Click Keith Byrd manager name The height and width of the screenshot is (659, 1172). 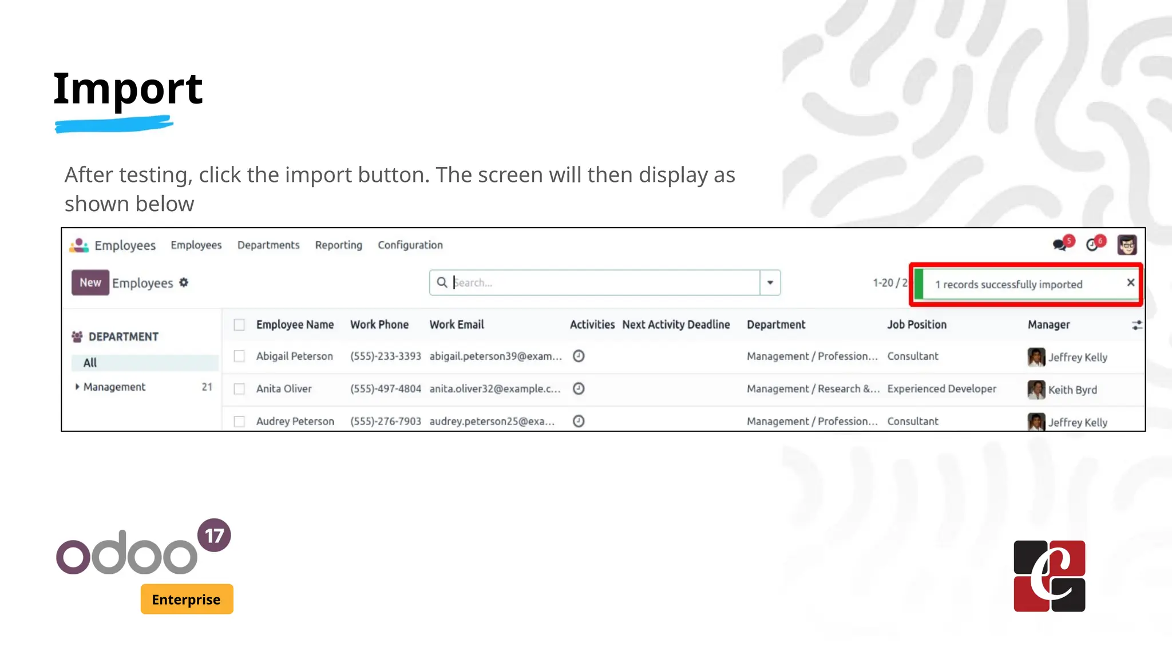pyautogui.click(x=1072, y=390)
